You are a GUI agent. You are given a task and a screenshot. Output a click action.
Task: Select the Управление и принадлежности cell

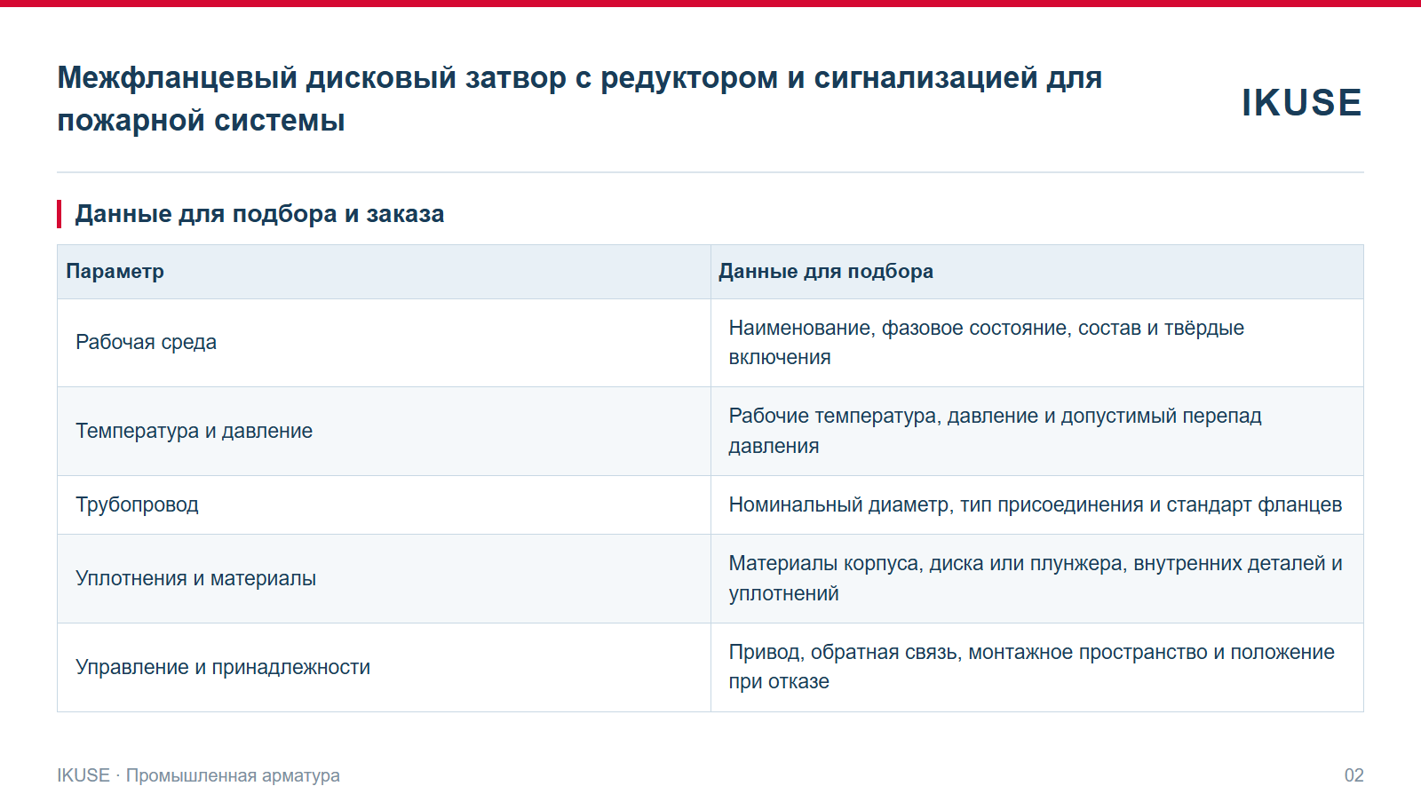[384, 668]
